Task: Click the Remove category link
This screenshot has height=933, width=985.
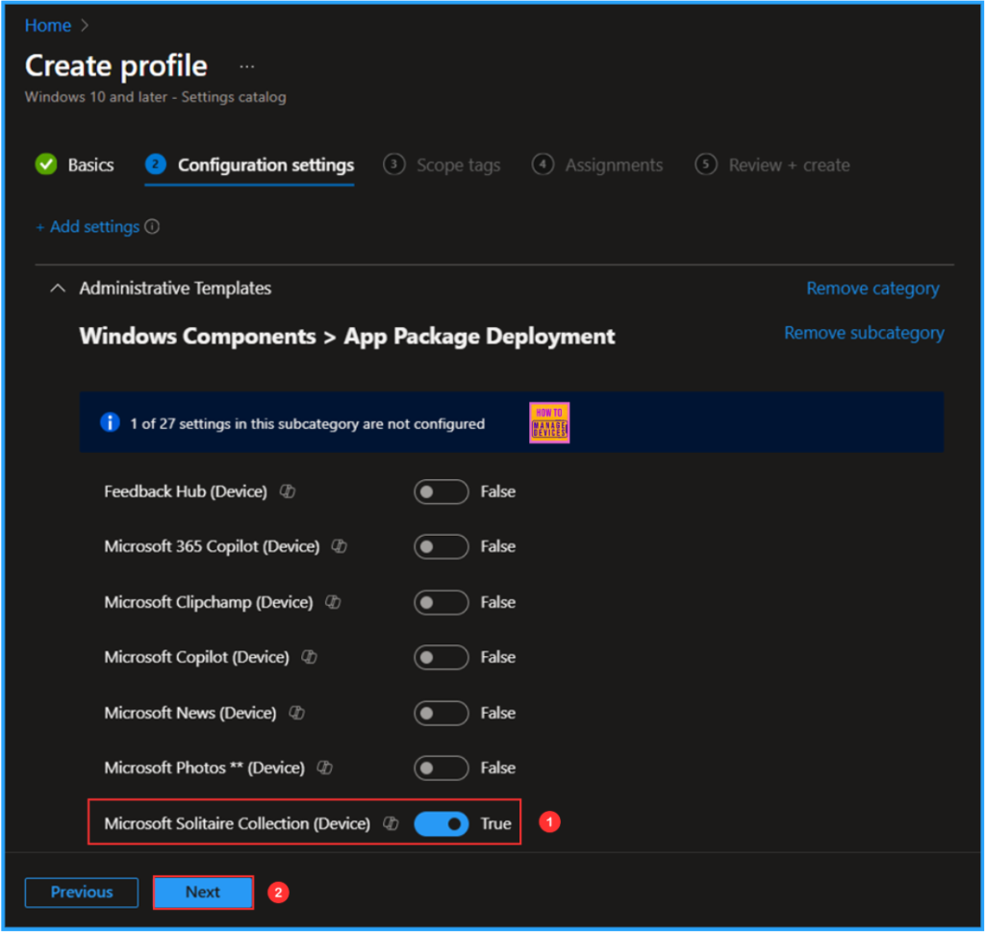Action: [x=872, y=288]
